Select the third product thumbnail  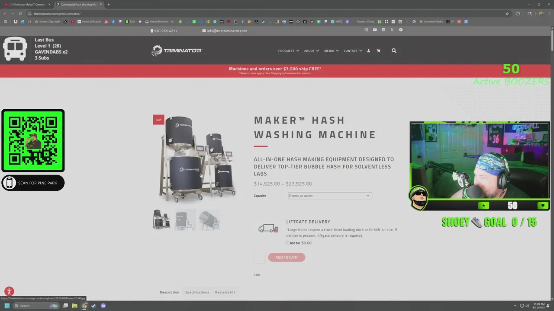click(x=209, y=219)
